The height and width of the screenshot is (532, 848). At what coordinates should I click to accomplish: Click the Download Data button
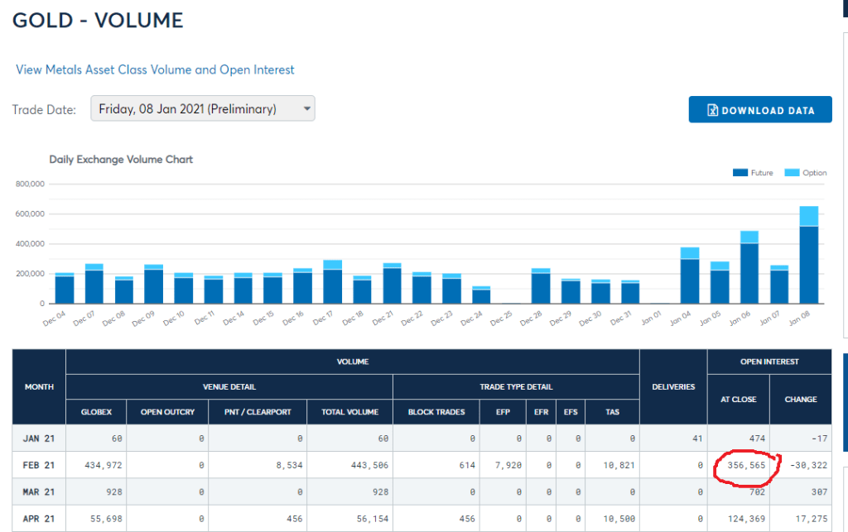point(759,109)
